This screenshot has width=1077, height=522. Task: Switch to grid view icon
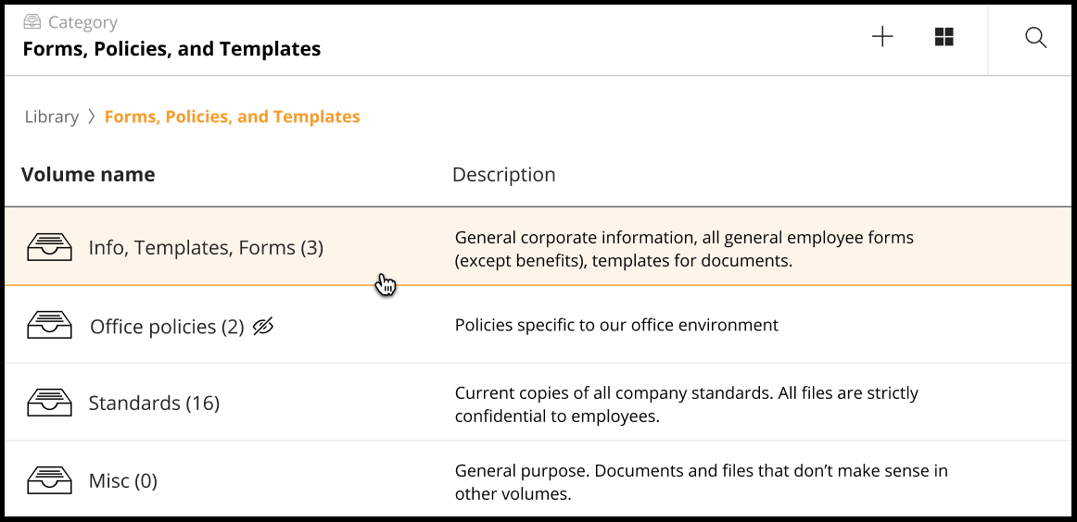(944, 37)
